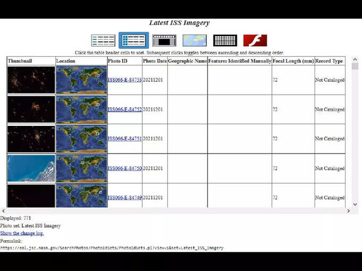Sort table by Focal Length (mm) header
Viewport: 362px width, 271px height.
click(293, 61)
